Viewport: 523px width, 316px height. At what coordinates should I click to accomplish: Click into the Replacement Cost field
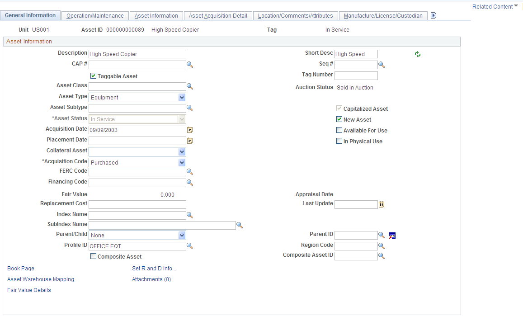[137, 204]
